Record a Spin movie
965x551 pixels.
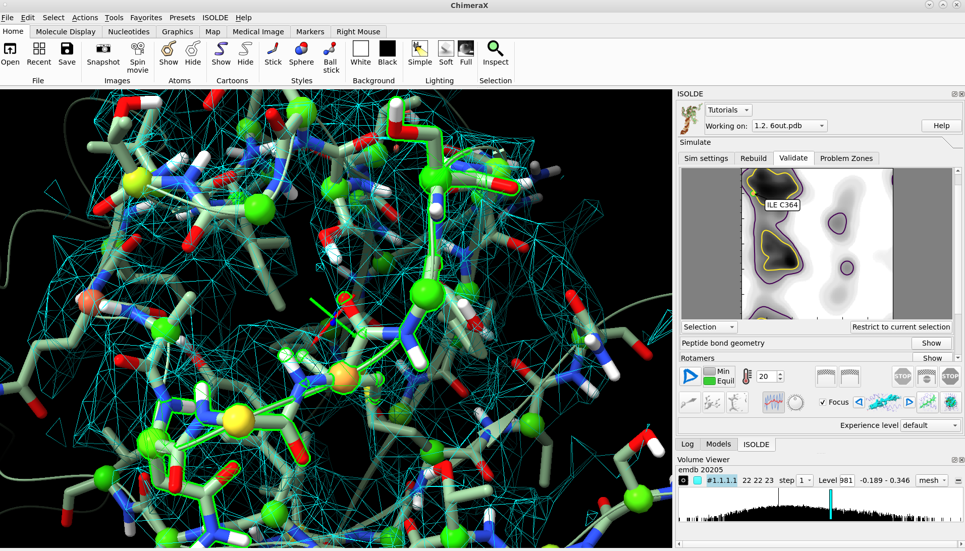(x=137, y=49)
